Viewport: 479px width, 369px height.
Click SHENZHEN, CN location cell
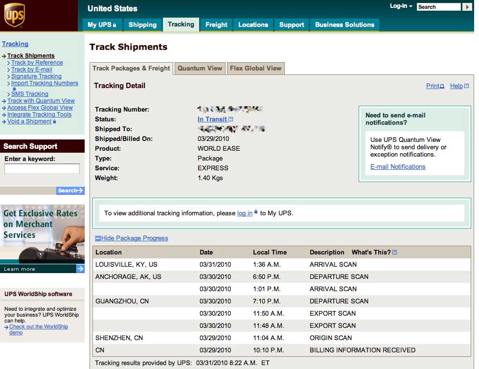tap(119, 338)
